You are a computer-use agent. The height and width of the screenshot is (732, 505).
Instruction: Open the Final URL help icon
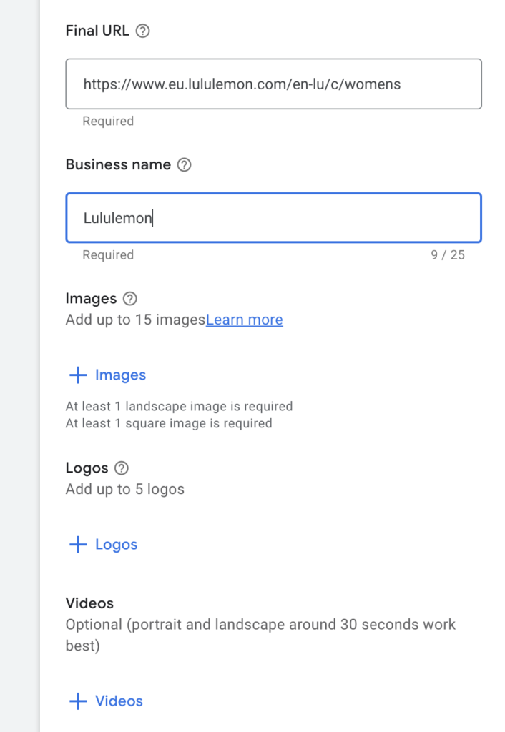coord(142,31)
